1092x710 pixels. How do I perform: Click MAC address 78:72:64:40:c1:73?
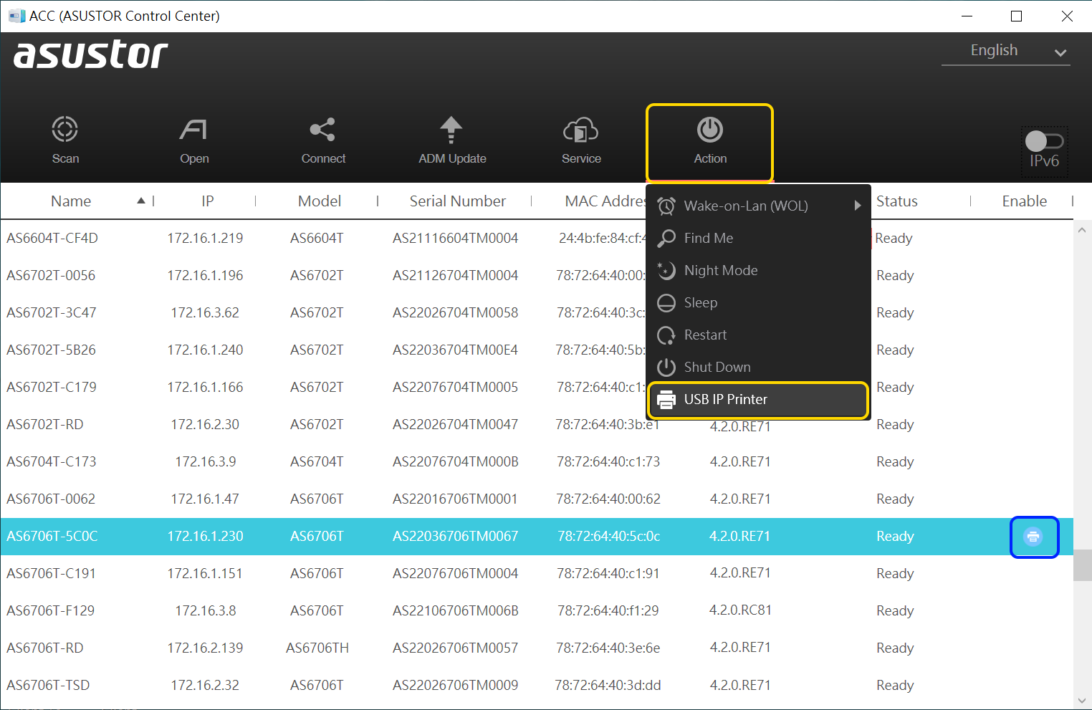pos(608,462)
